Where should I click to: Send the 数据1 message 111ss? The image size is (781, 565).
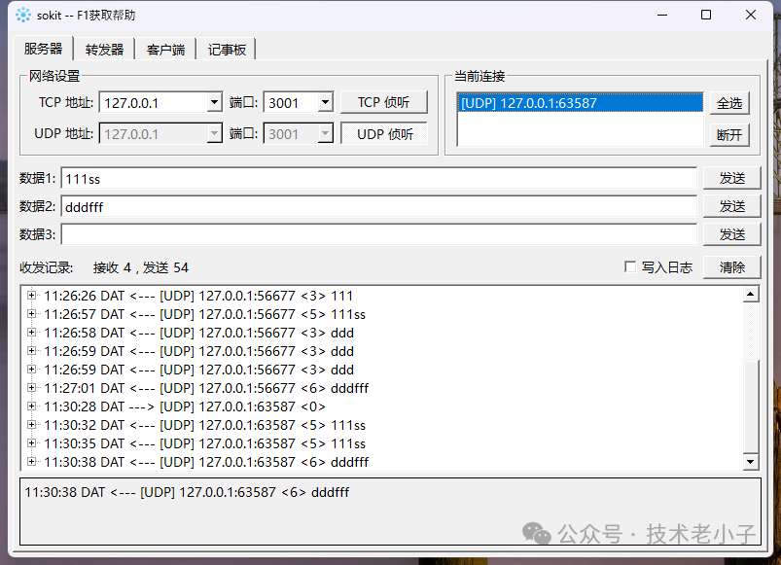(x=732, y=177)
